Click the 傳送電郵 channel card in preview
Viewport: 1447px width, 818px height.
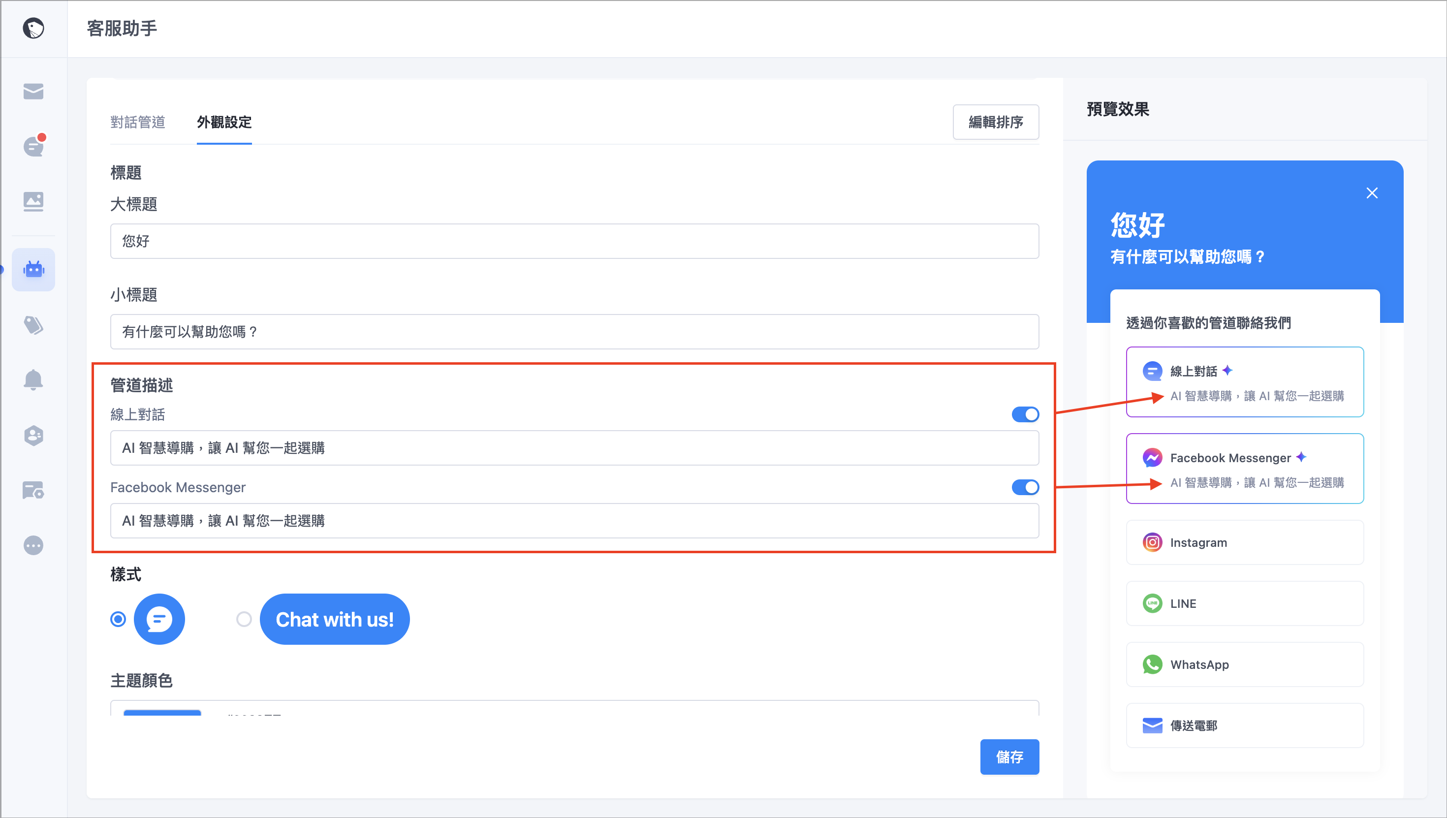pos(1245,725)
